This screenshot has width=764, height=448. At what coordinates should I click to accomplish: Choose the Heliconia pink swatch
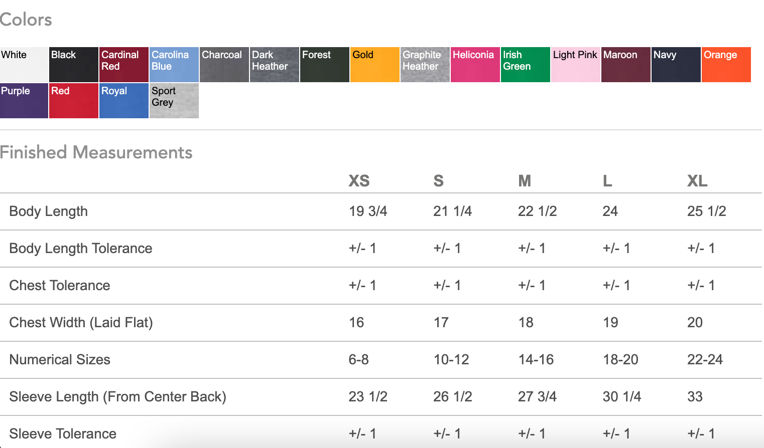point(475,65)
